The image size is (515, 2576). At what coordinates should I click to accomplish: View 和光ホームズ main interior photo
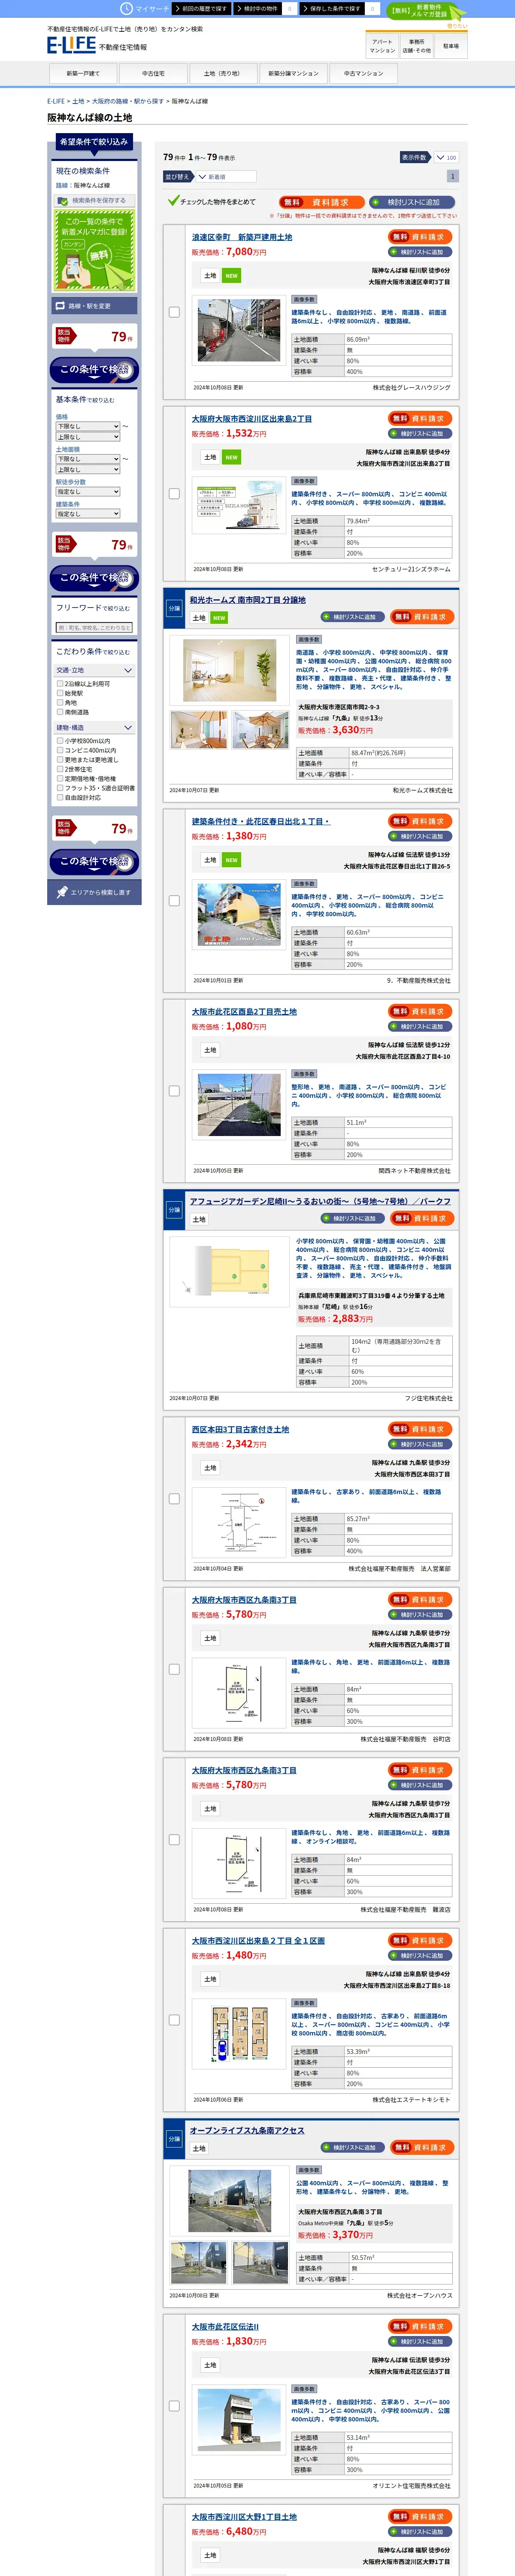coord(229,671)
